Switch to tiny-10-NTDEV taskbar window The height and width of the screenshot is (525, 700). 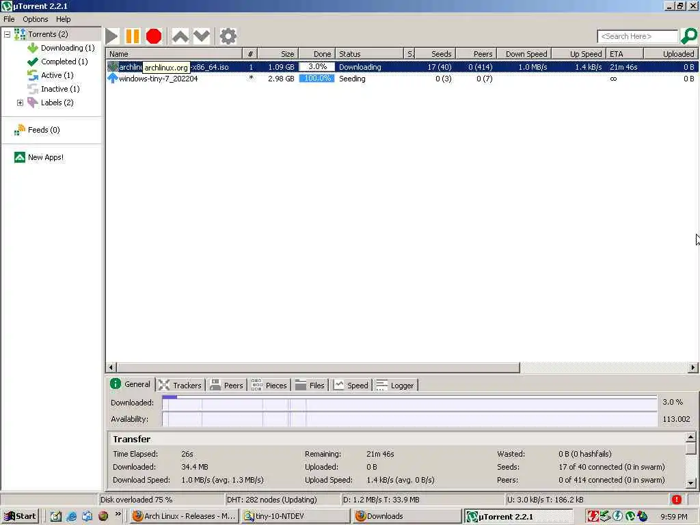[x=295, y=516]
